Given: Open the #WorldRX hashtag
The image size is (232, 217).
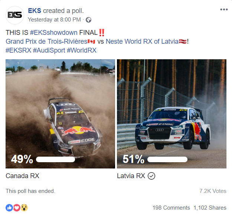Looking at the screenshot, I should [x=82, y=50].
